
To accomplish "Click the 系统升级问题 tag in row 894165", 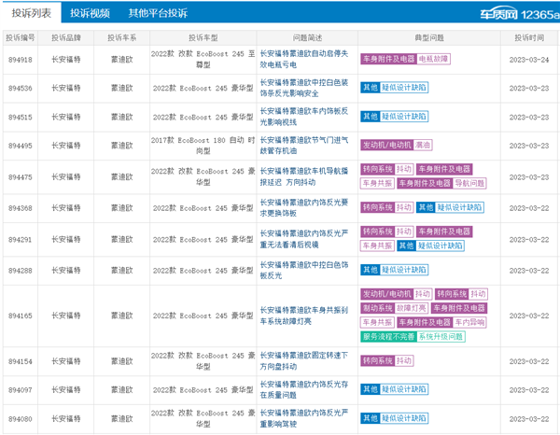I will 441,336.
